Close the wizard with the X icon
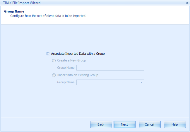 [187, 3]
